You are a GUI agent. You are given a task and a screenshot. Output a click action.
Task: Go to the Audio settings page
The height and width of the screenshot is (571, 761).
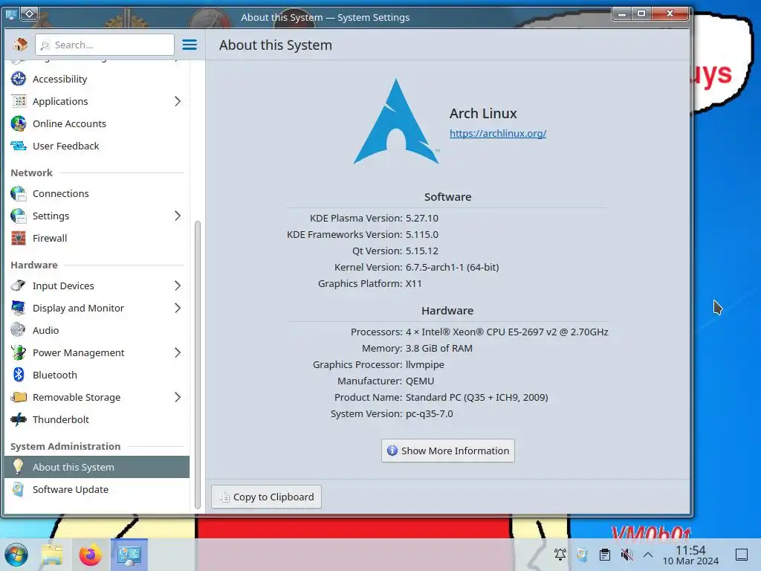(x=97, y=330)
